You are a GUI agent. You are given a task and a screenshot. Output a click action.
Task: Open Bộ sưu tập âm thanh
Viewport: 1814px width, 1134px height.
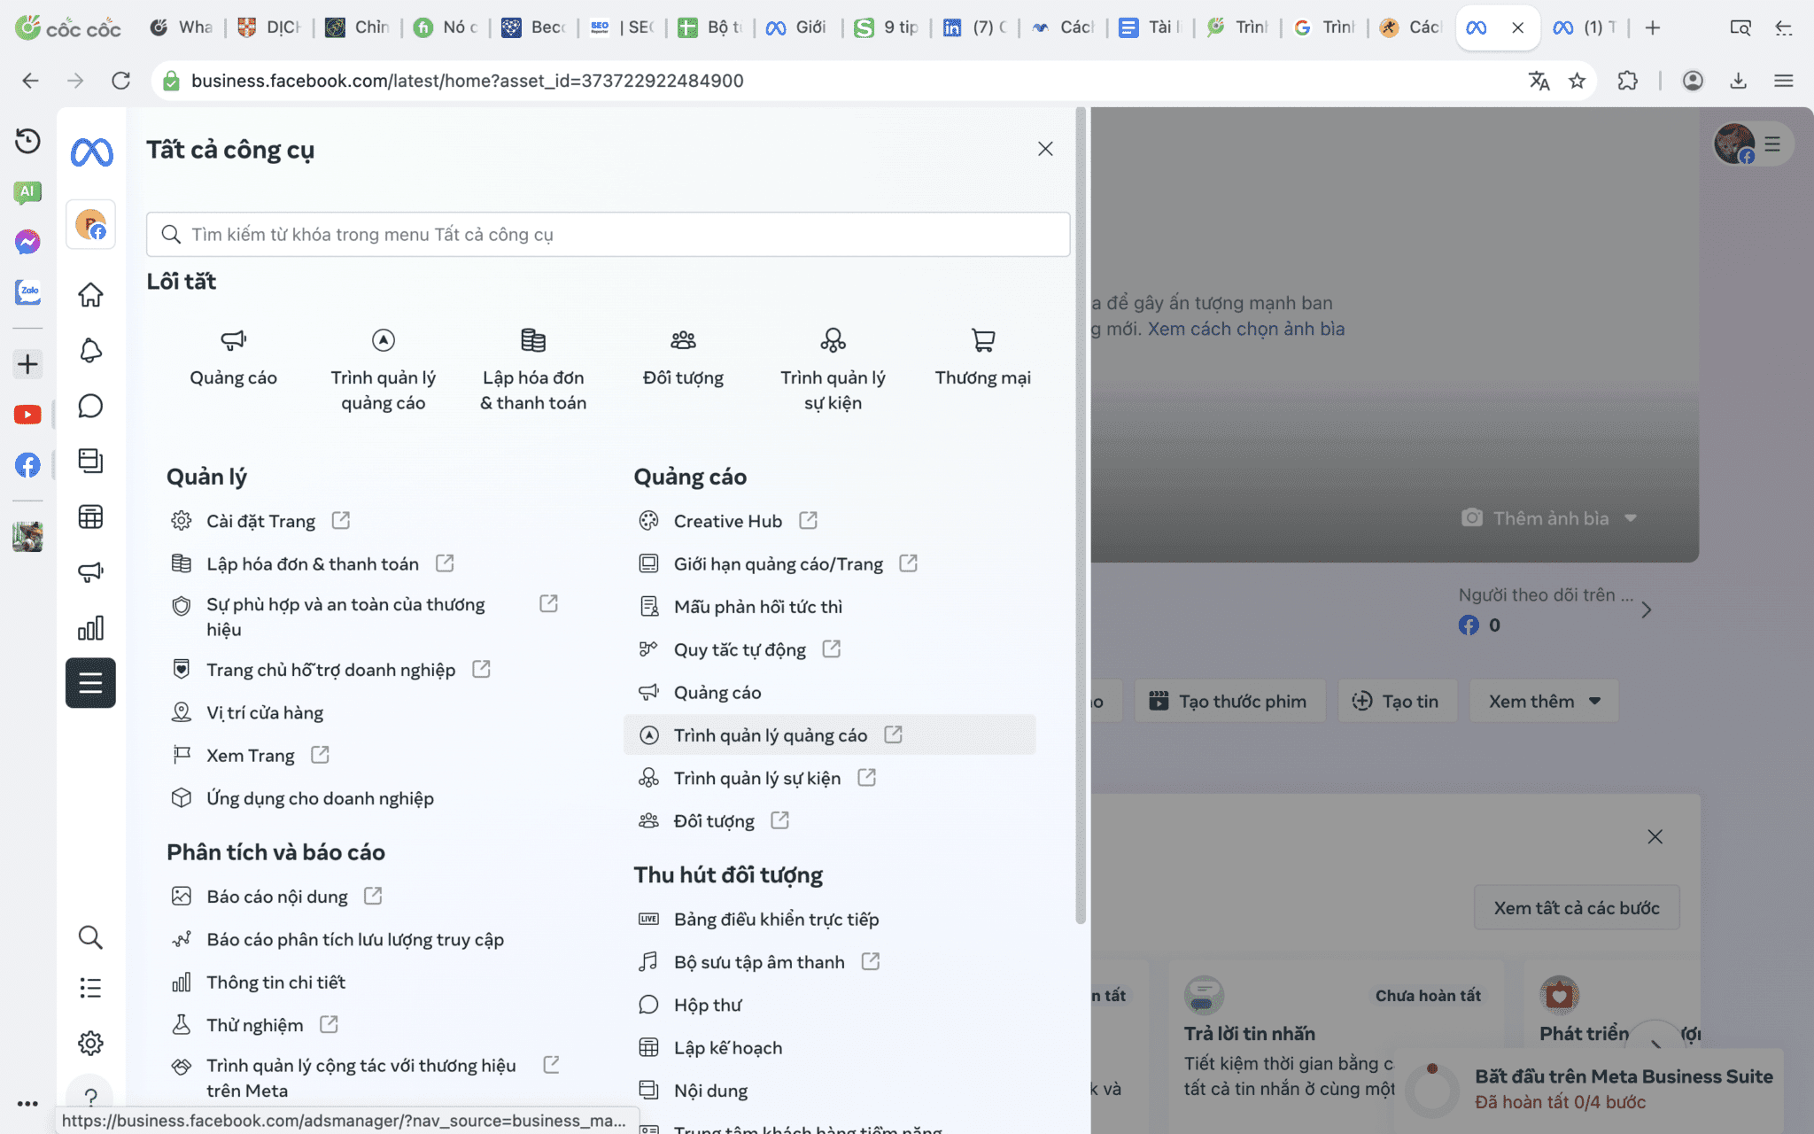(x=759, y=962)
